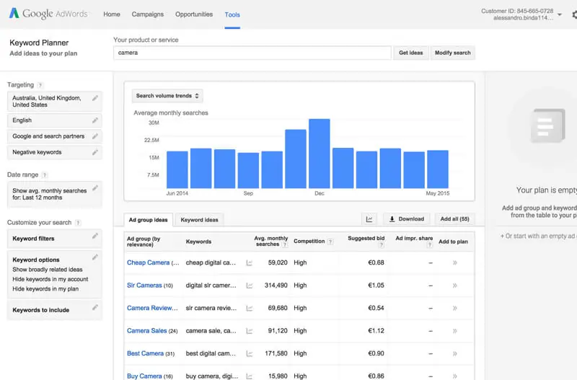Switch to the Ad group ideas tab
The image size is (577, 380).
149,220
